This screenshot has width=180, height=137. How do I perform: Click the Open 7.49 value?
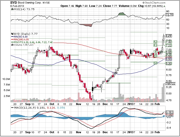pos(67,6)
